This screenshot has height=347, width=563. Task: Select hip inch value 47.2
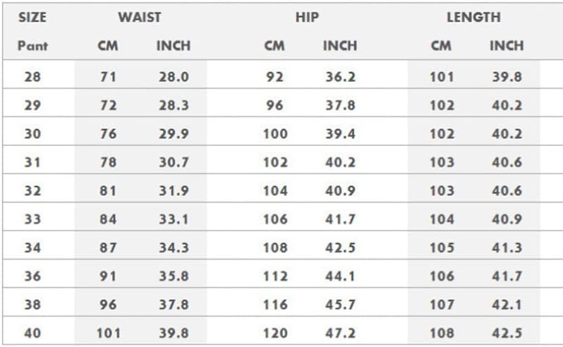(x=340, y=333)
